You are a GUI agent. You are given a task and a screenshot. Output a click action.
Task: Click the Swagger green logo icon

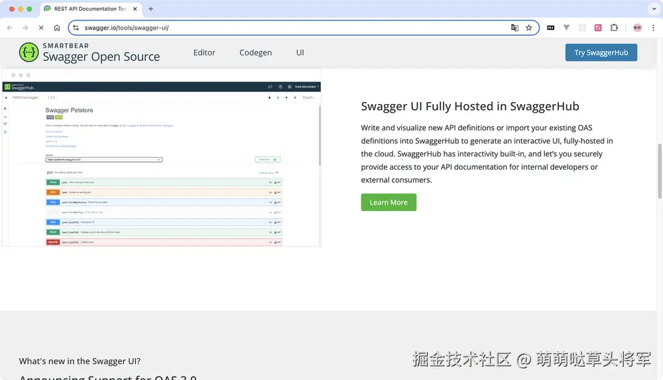point(29,52)
